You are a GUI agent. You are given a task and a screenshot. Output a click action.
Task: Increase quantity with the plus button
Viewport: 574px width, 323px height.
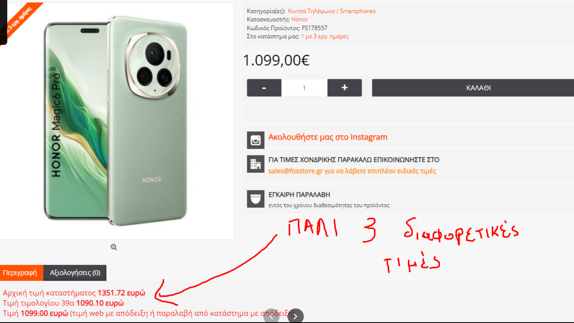345,88
